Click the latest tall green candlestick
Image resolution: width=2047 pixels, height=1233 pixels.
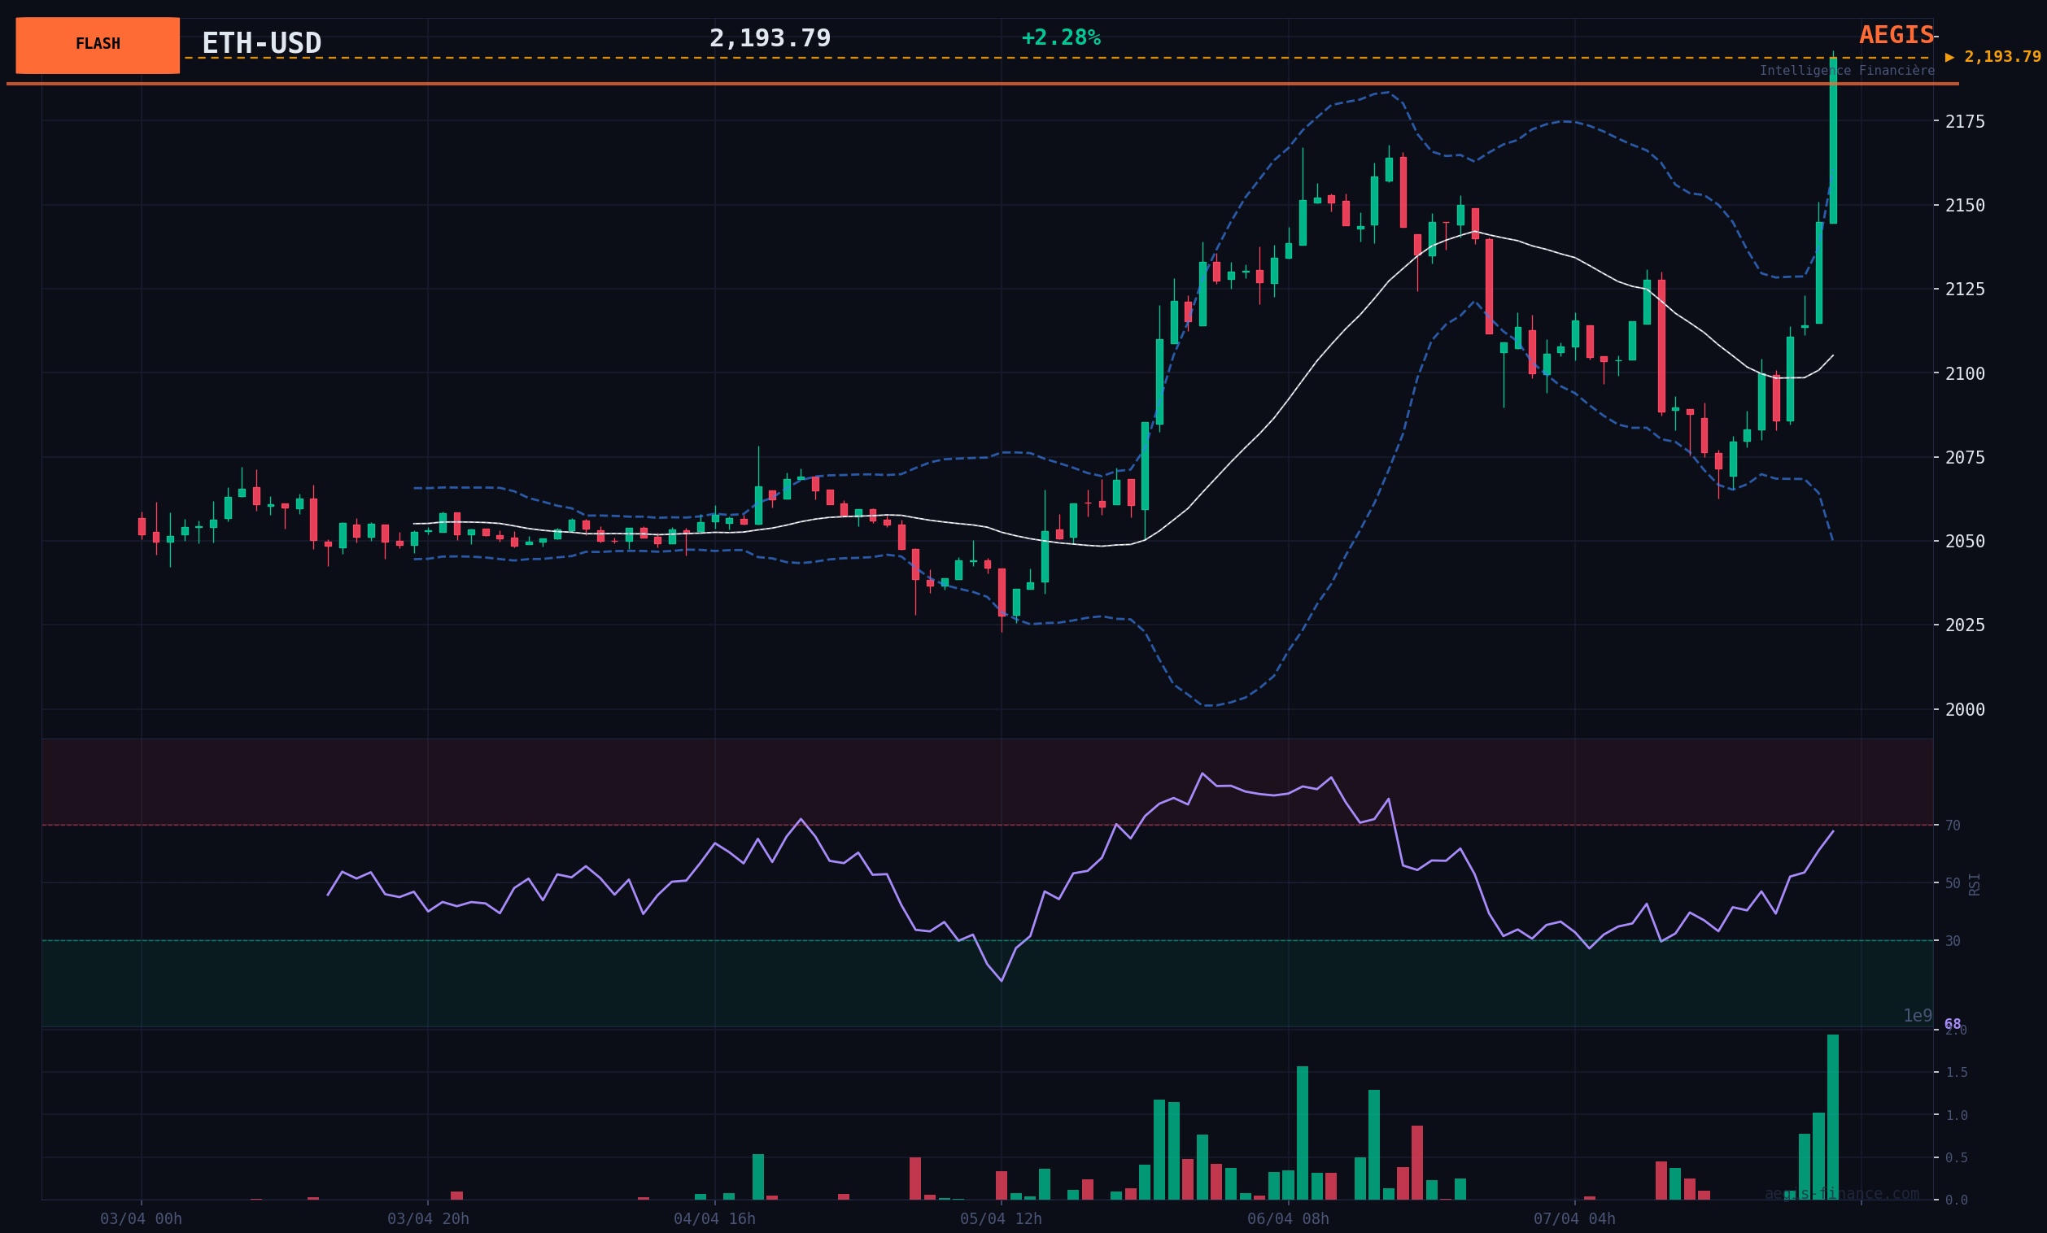pos(1833,142)
